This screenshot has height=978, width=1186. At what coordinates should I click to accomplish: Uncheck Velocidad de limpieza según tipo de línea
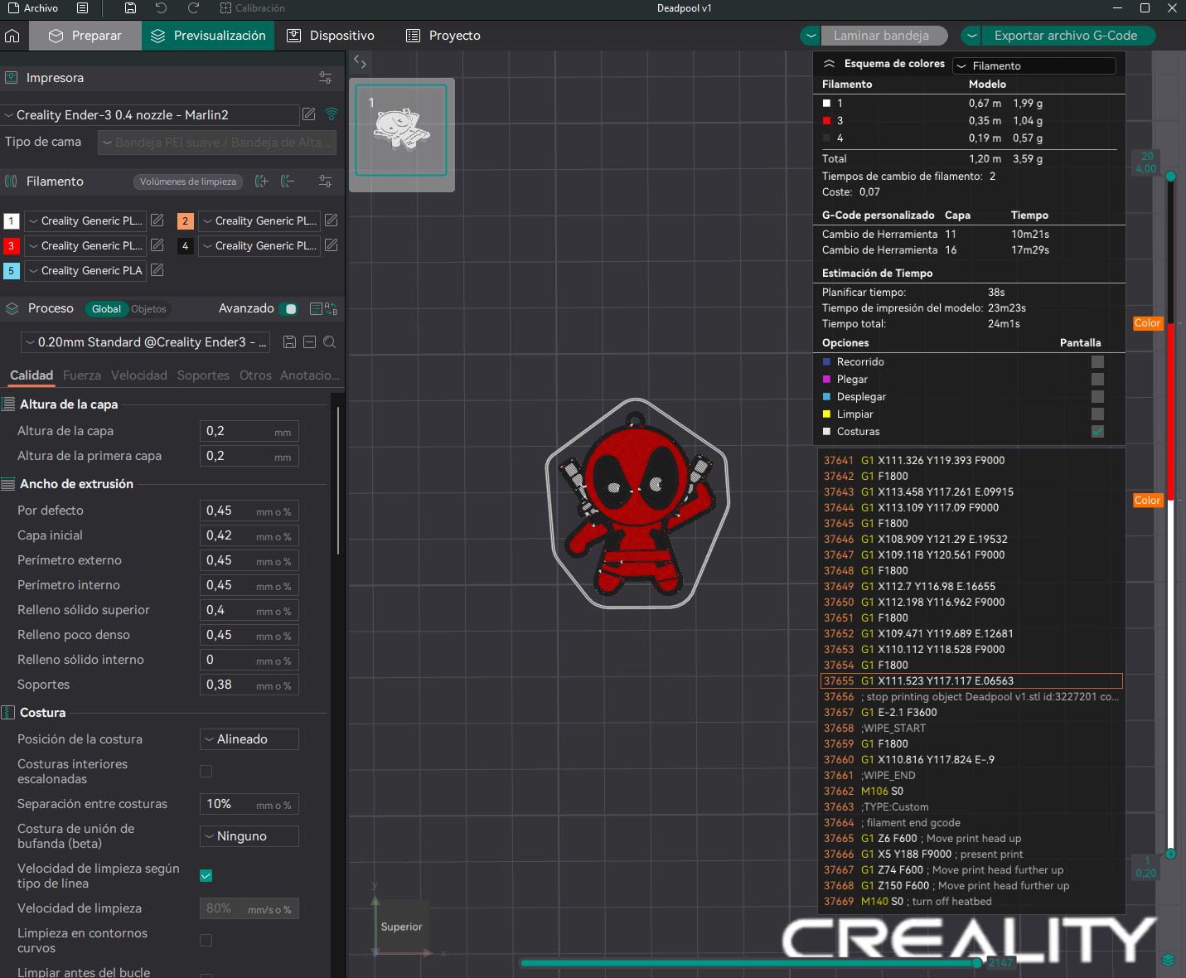pyautogui.click(x=206, y=876)
